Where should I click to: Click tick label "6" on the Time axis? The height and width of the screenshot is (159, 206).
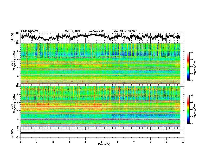pyautogui.click(x=118, y=142)
